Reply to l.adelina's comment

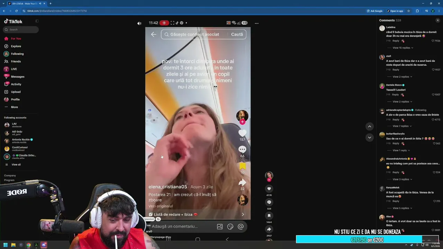coord(396,41)
